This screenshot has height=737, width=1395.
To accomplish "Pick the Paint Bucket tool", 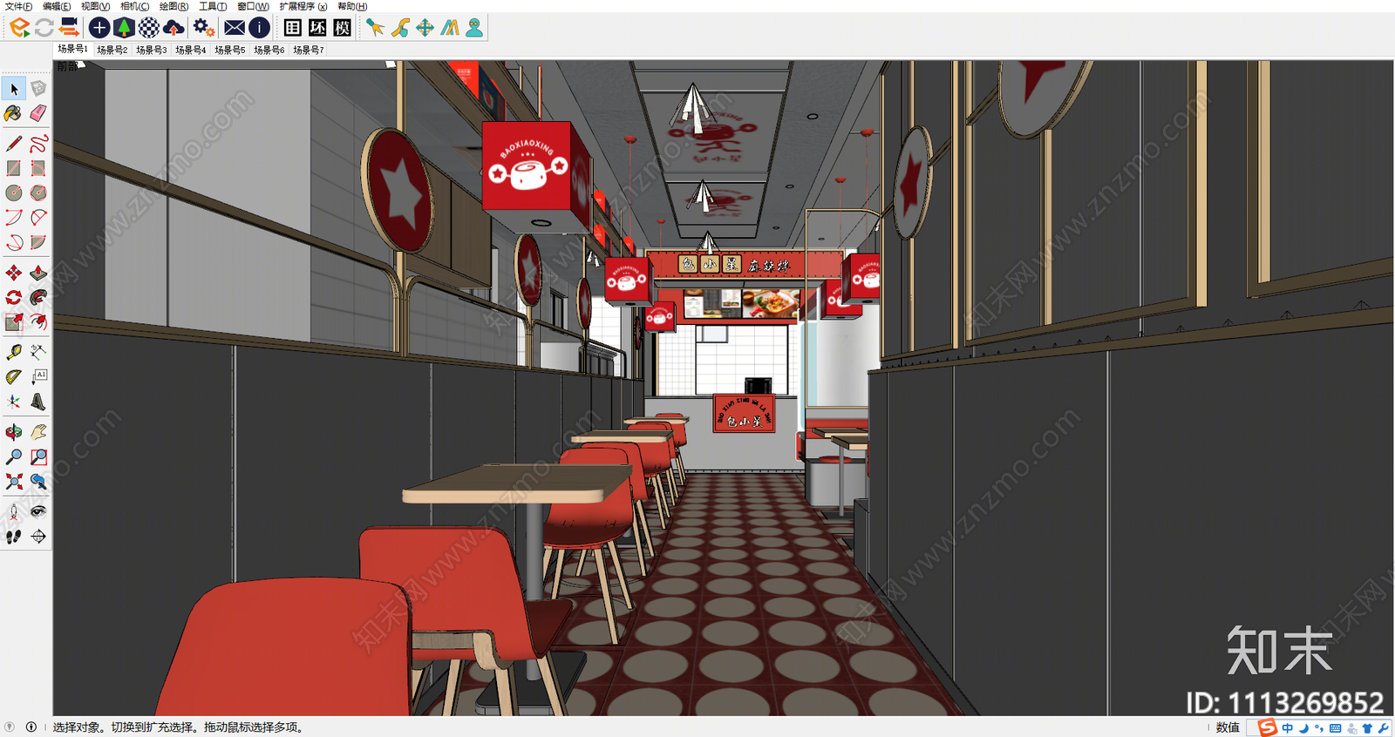I will [x=14, y=113].
